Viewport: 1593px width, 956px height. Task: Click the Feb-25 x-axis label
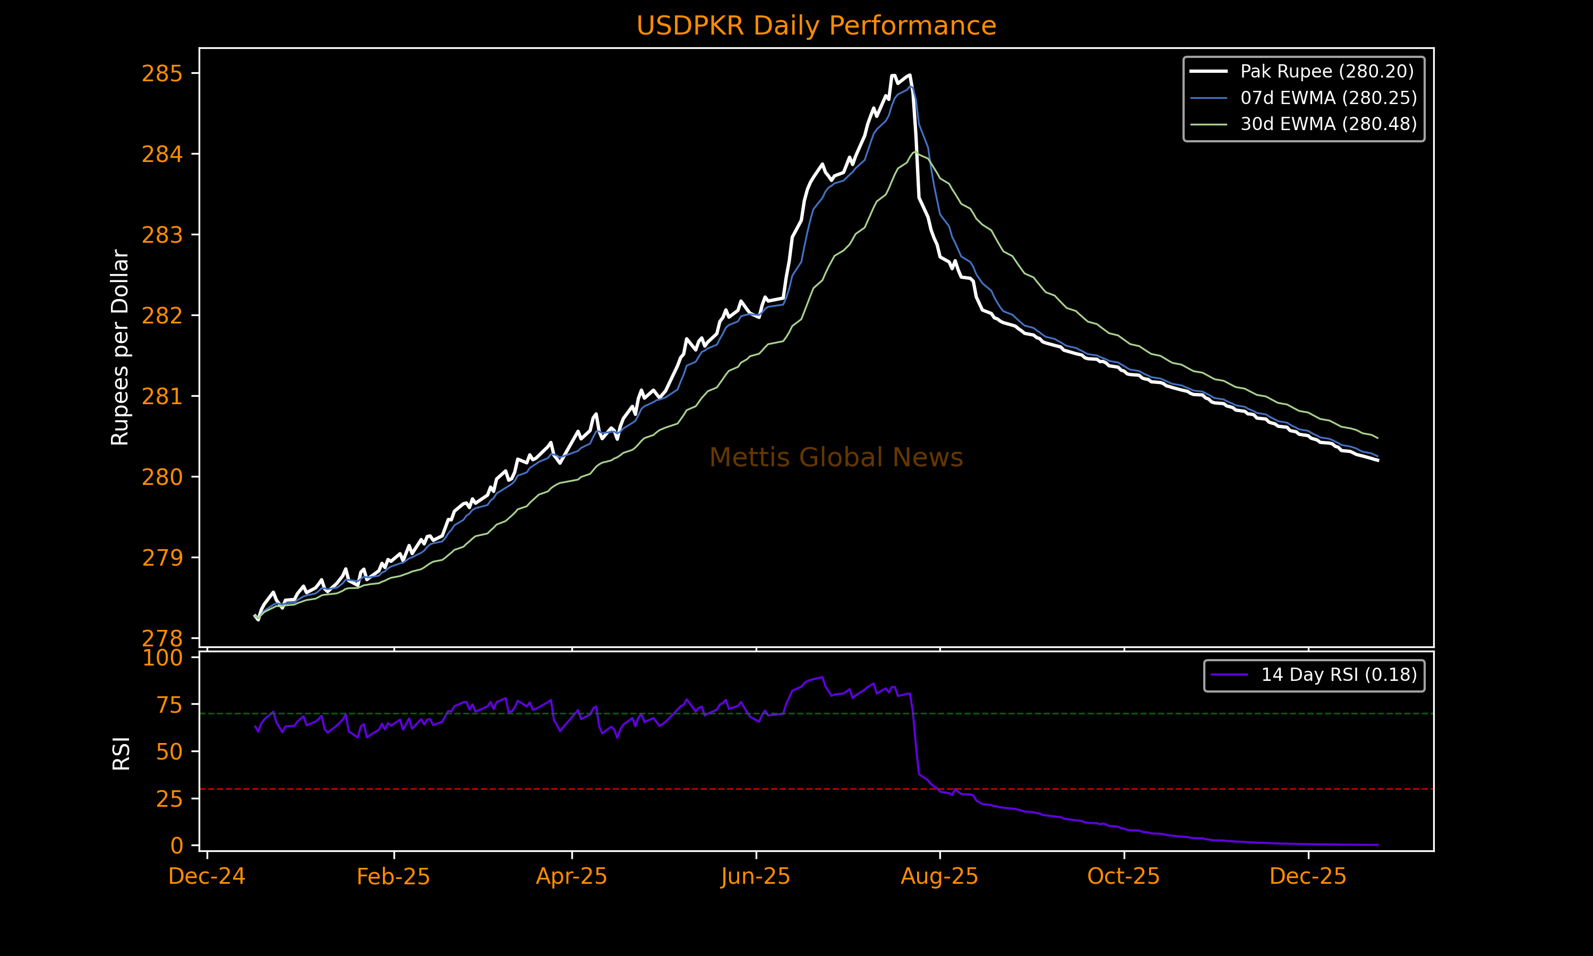(393, 877)
